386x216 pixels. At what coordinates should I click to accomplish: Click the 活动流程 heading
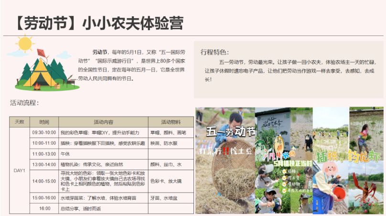[24, 103]
